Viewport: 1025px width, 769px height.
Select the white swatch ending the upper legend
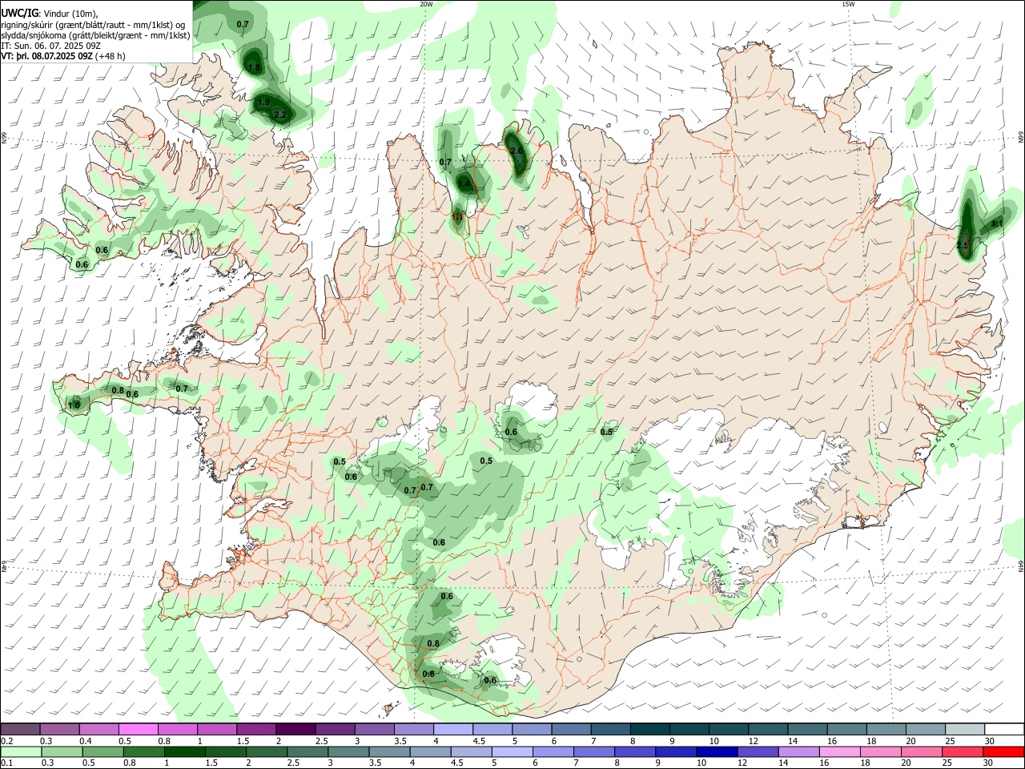(1003, 729)
